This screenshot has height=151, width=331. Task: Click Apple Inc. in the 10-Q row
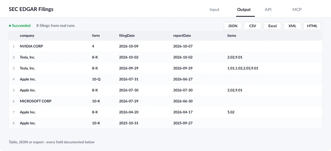pyautogui.click(x=28, y=79)
